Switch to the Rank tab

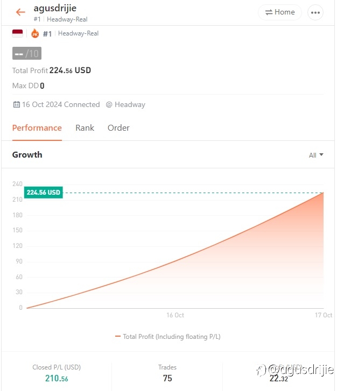[85, 128]
